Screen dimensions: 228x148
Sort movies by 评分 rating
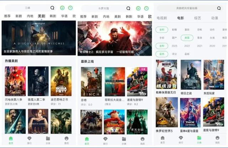tap(174, 54)
